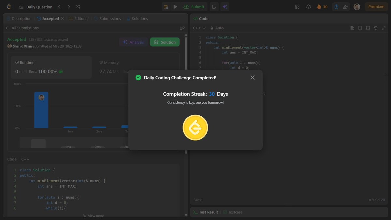This screenshot has width=391, height=220.
Task: Go back to All Submissions
Action: pos(22,28)
